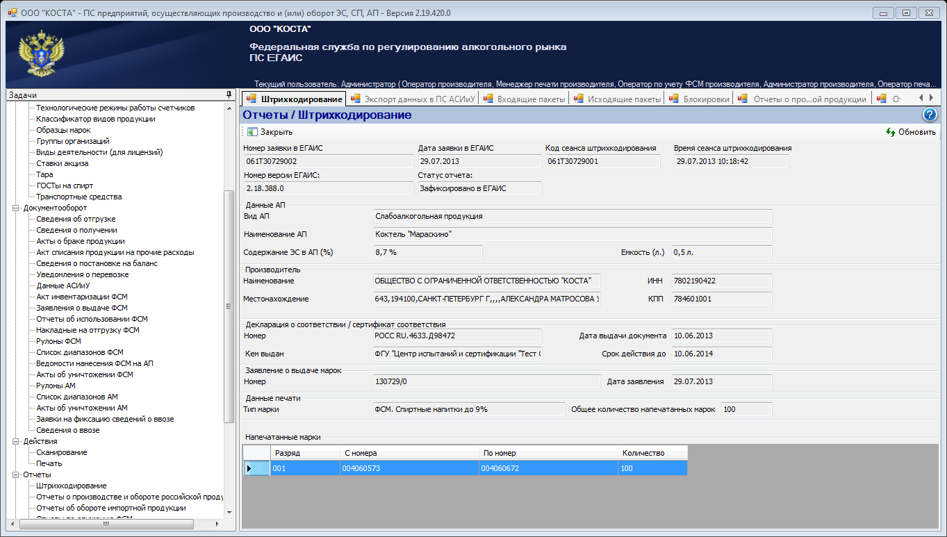Click the С номера column header
This screenshot has width=947, height=537.
pyautogui.click(x=409, y=453)
